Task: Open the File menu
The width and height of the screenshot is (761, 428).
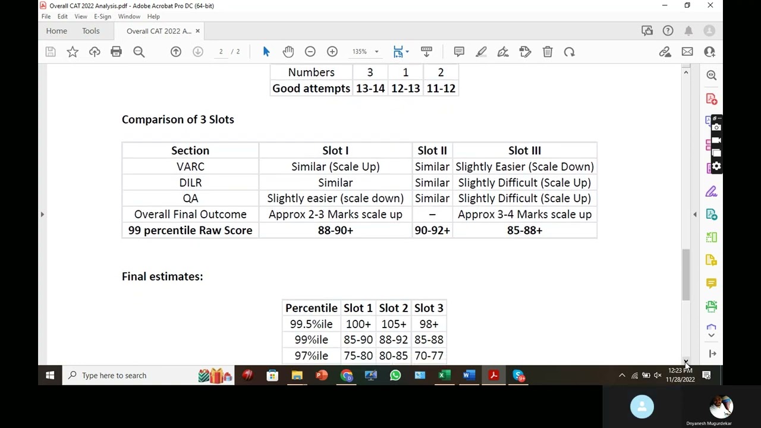Action: 46,17
